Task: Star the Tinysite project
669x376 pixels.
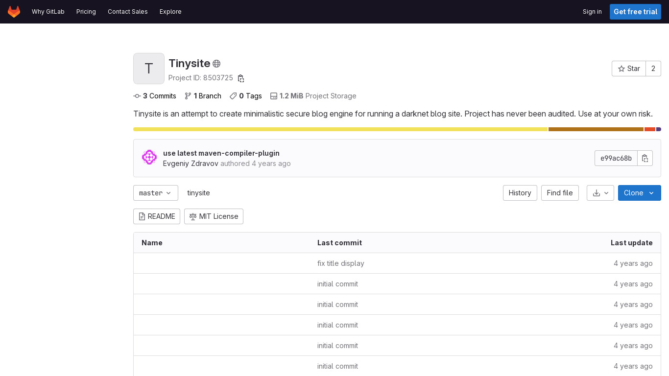Action: coord(629,69)
